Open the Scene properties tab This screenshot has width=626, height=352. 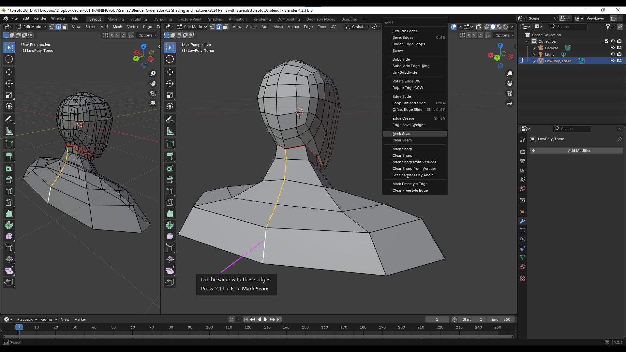523,179
